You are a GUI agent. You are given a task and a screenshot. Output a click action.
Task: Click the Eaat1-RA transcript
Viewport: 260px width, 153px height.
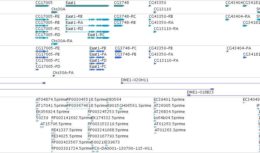coord(88,26)
